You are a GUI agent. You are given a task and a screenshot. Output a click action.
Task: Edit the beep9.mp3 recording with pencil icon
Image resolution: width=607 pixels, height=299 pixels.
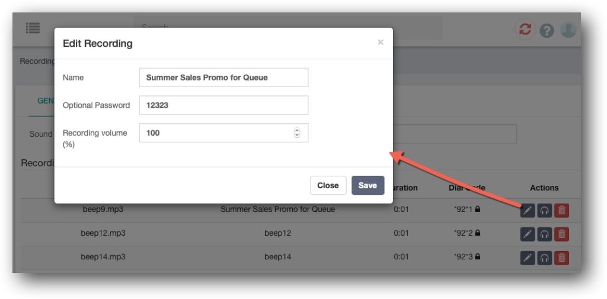(x=527, y=211)
